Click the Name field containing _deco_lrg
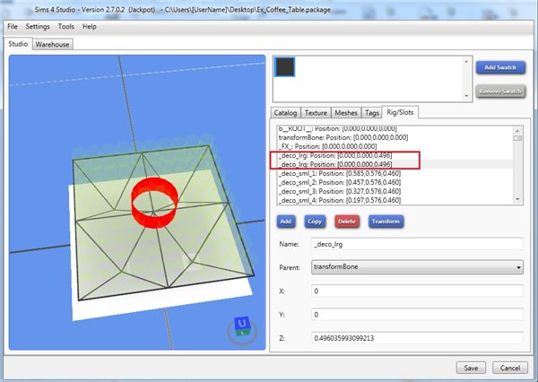This screenshot has width=538, height=382. tap(416, 243)
